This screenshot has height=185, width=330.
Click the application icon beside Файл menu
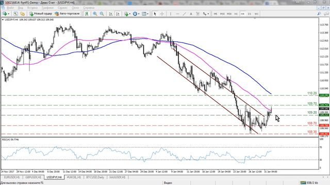(x=3, y=8)
